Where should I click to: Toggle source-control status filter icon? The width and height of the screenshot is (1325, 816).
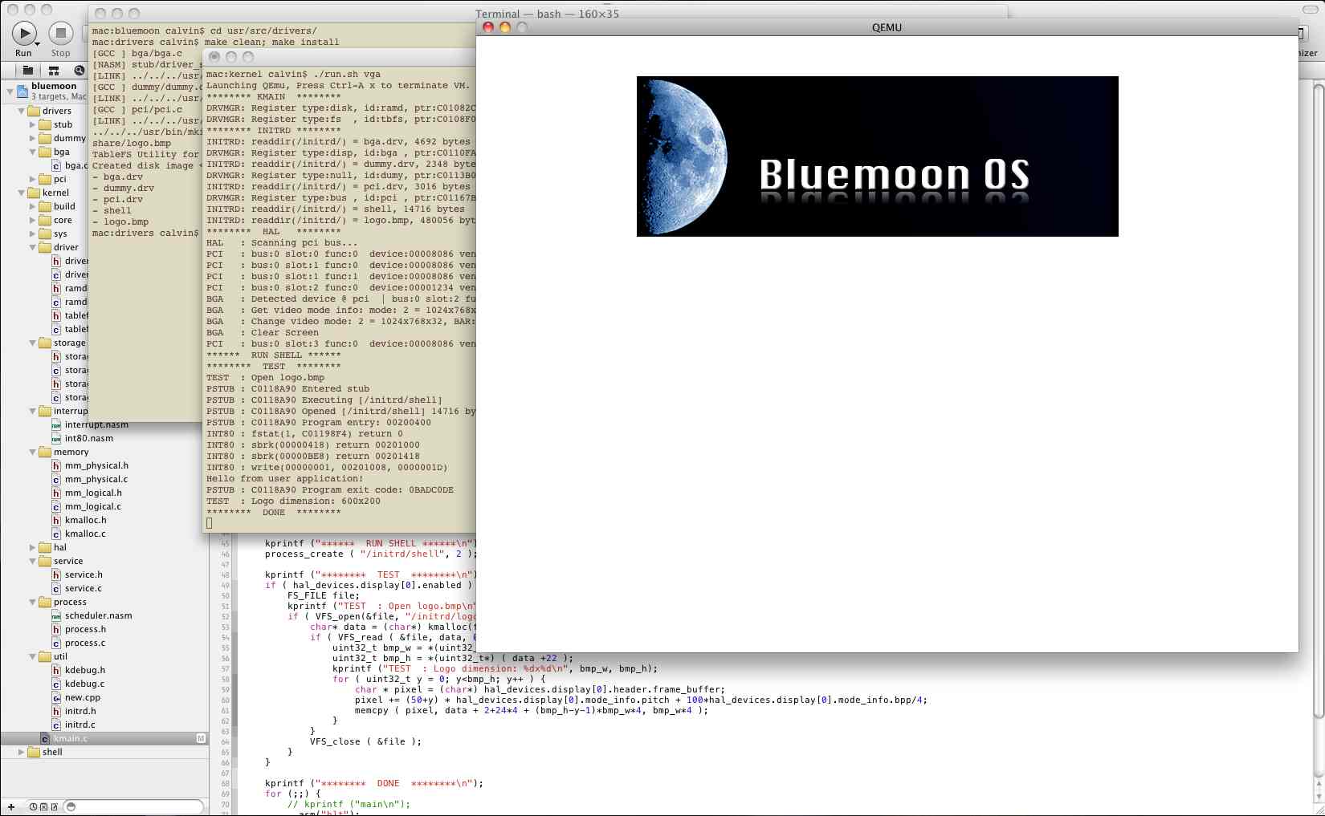(x=43, y=807)
